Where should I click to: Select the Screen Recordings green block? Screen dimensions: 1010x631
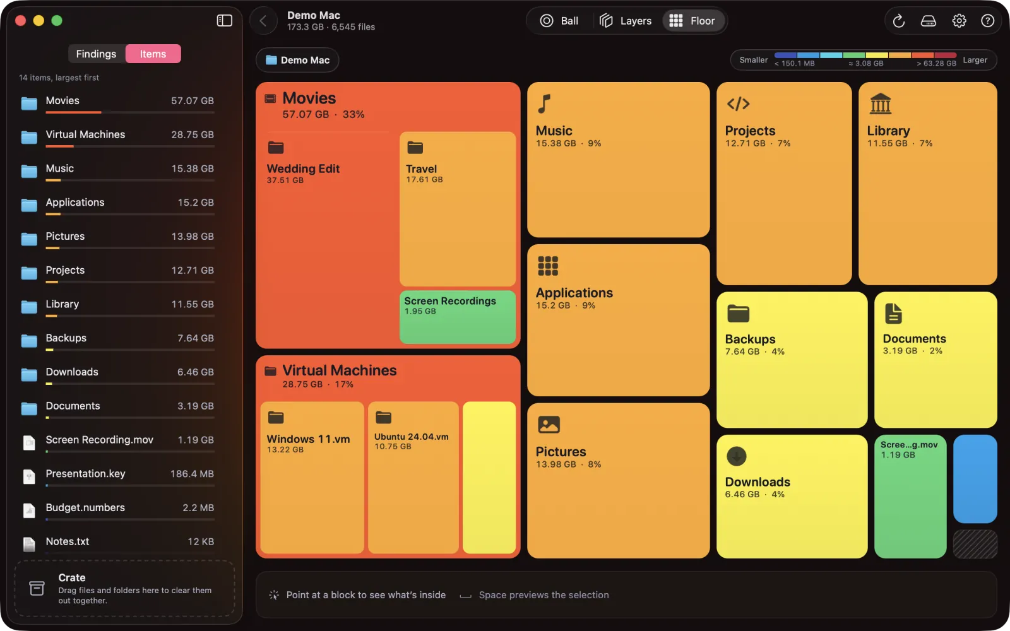click(458, 317)
